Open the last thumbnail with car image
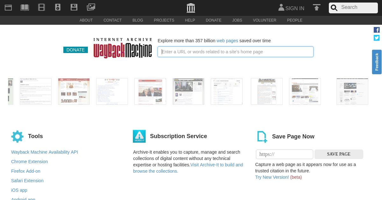Image resolution: width=382 pixels, height=200 pixels. [352, 91]
